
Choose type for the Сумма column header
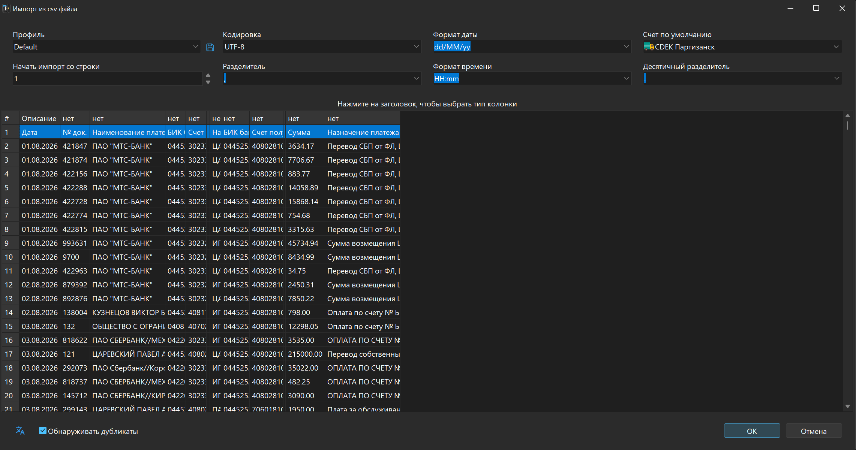305,118
